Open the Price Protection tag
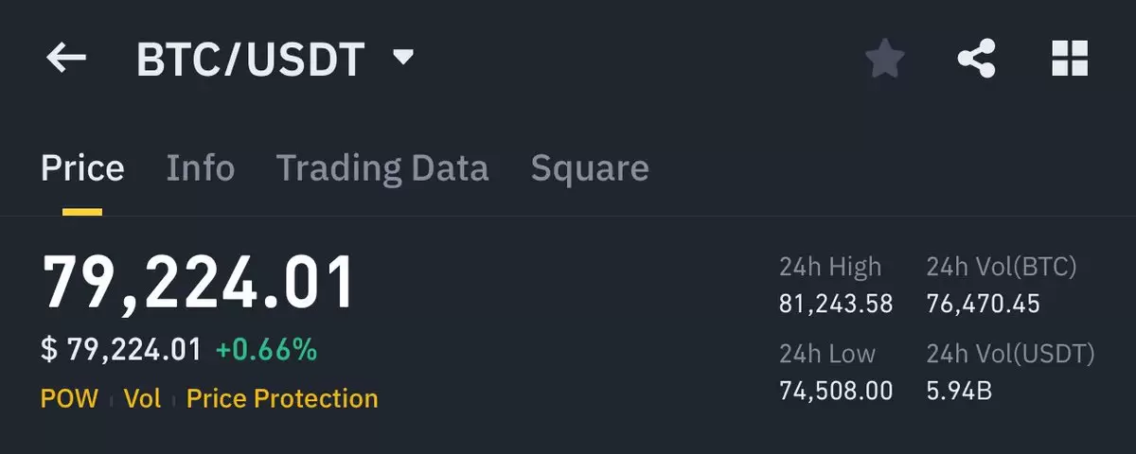 pos(282,398)
